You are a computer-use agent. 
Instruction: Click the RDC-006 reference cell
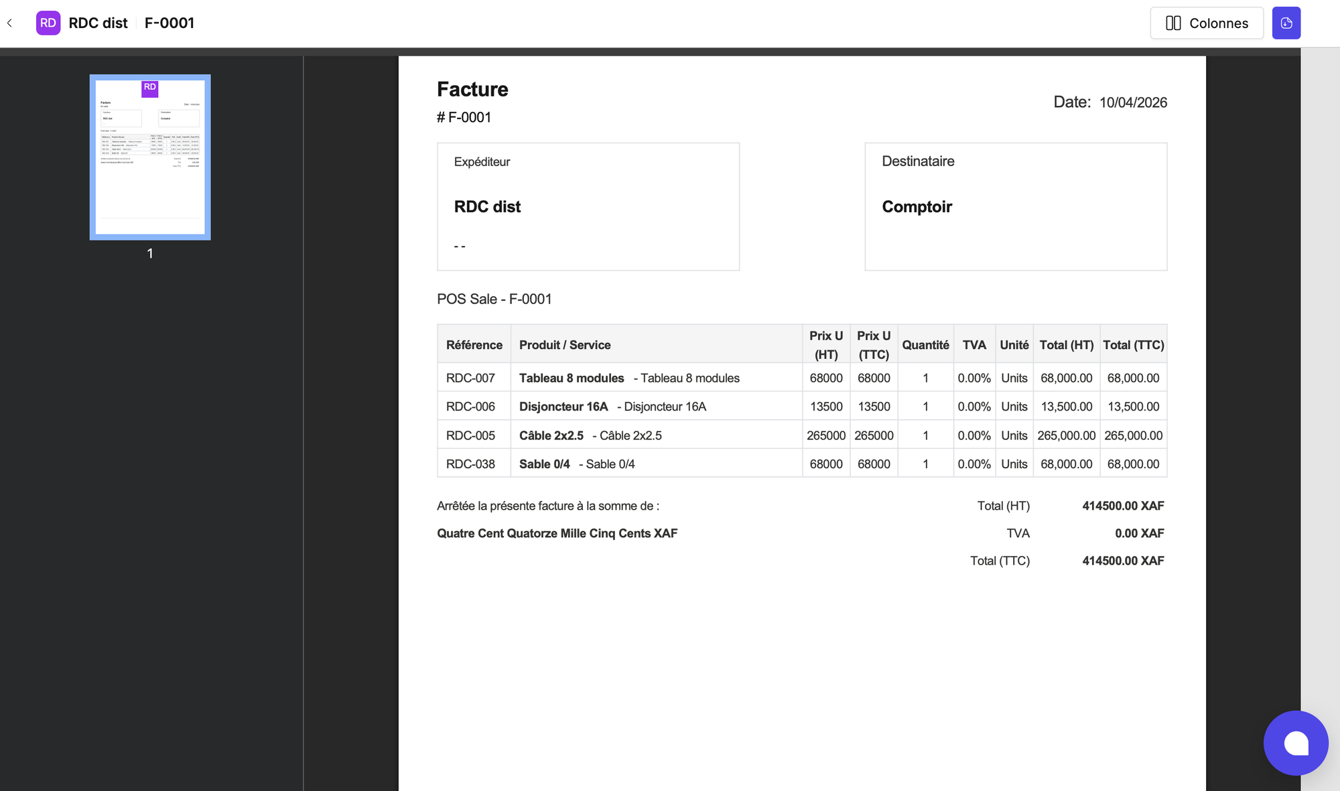tap(470, 407)
